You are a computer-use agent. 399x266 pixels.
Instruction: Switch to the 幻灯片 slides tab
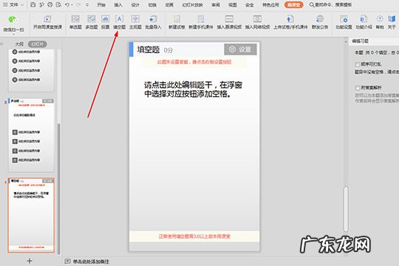37,44
